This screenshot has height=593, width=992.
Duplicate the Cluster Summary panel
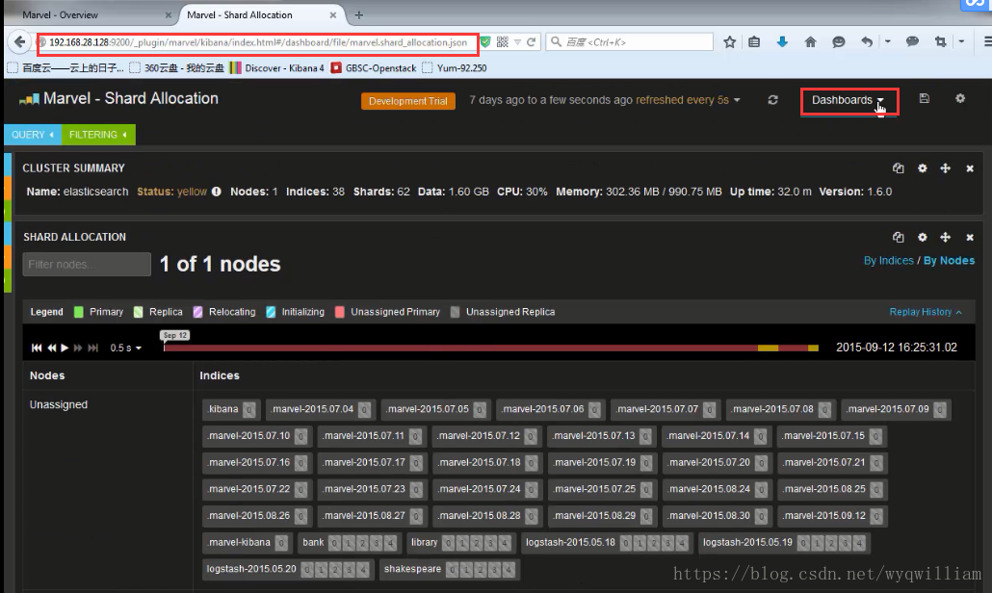(899, 168)
